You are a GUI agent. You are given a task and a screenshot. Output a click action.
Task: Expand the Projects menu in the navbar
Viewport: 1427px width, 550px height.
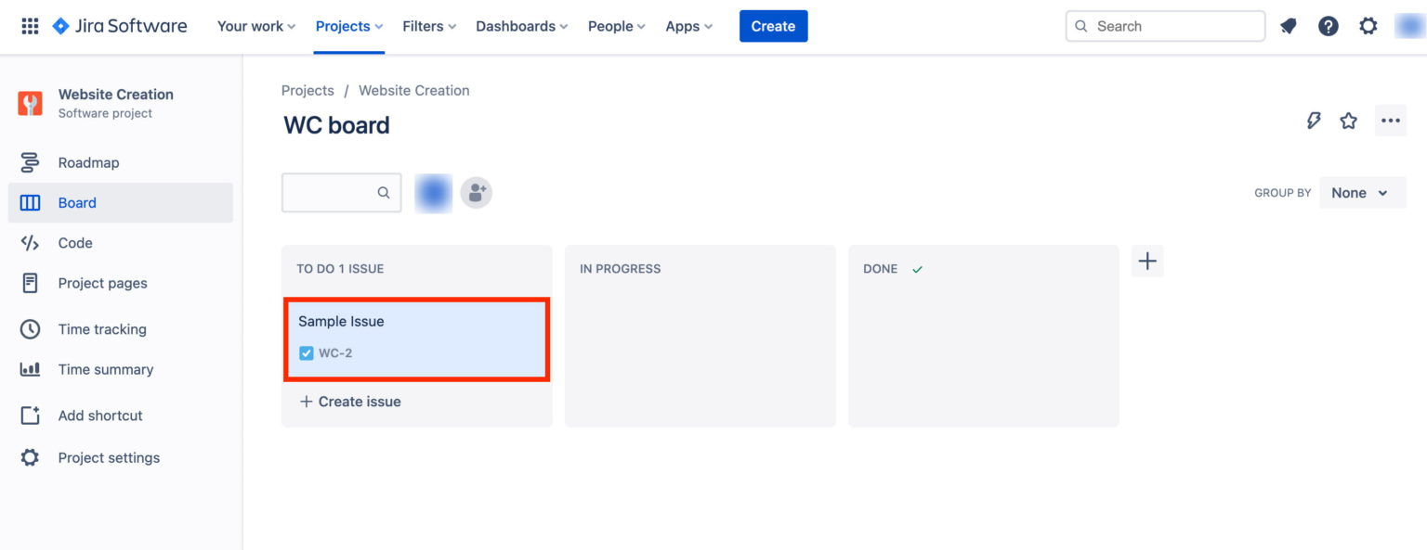coord(348,26)
